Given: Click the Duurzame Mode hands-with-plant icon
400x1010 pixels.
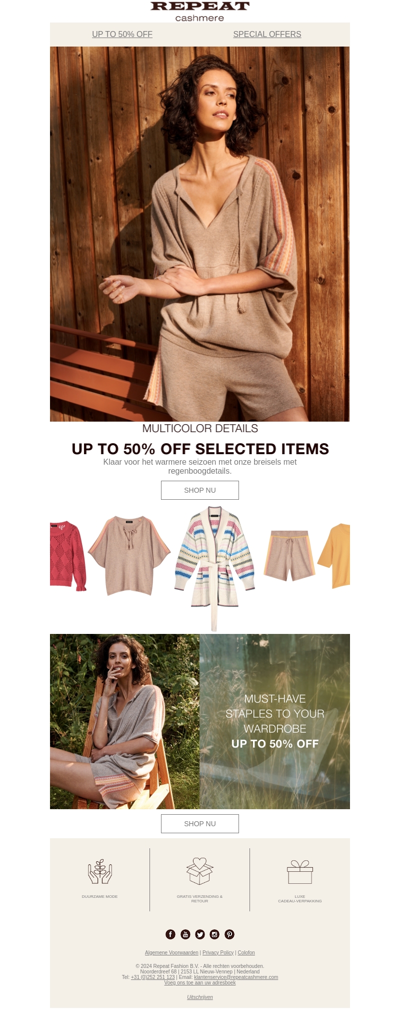Looking at the screenshot, I should click(x=100, y=871).
